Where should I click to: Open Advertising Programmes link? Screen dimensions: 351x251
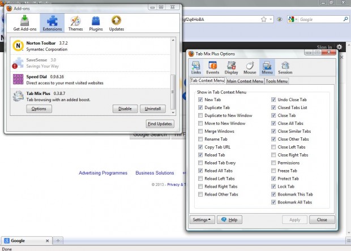(x=103, y=173)
